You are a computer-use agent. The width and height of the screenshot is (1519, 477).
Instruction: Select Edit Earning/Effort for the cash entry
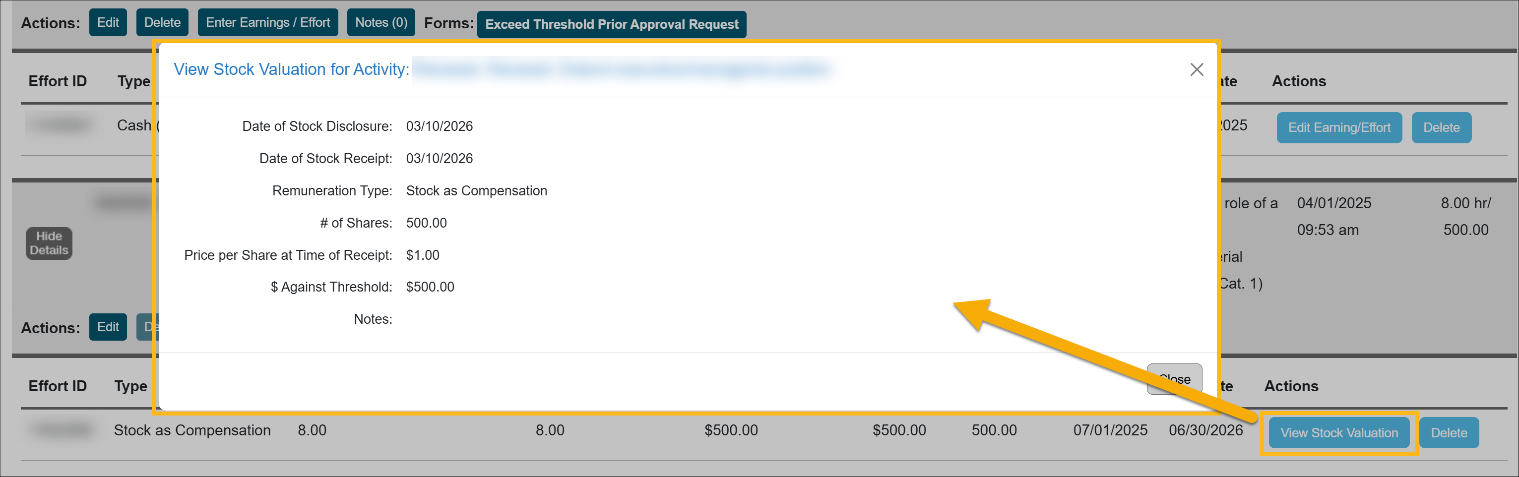click(1339, 127)
